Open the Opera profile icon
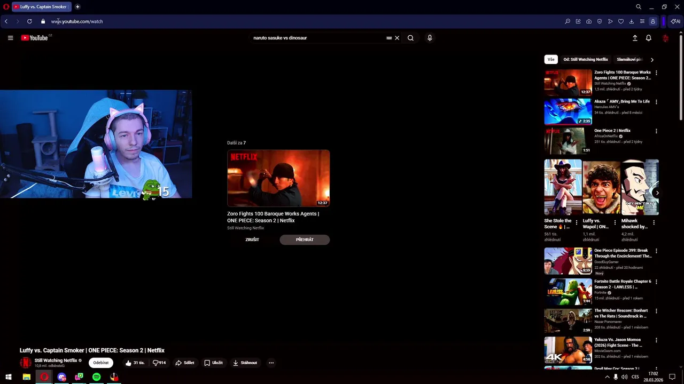This screenshot has width=684, height=384. point(652,21)
